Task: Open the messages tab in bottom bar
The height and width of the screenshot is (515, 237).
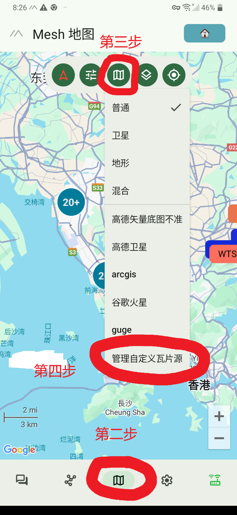Action: (22, 480)
